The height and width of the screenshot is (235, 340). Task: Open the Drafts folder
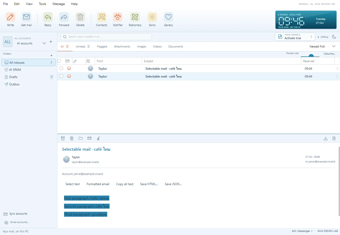coord(29,77)
